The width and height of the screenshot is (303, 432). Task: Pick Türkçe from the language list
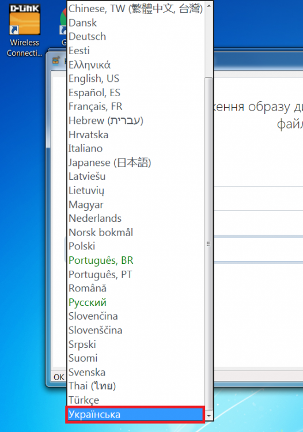pos(136,400)
